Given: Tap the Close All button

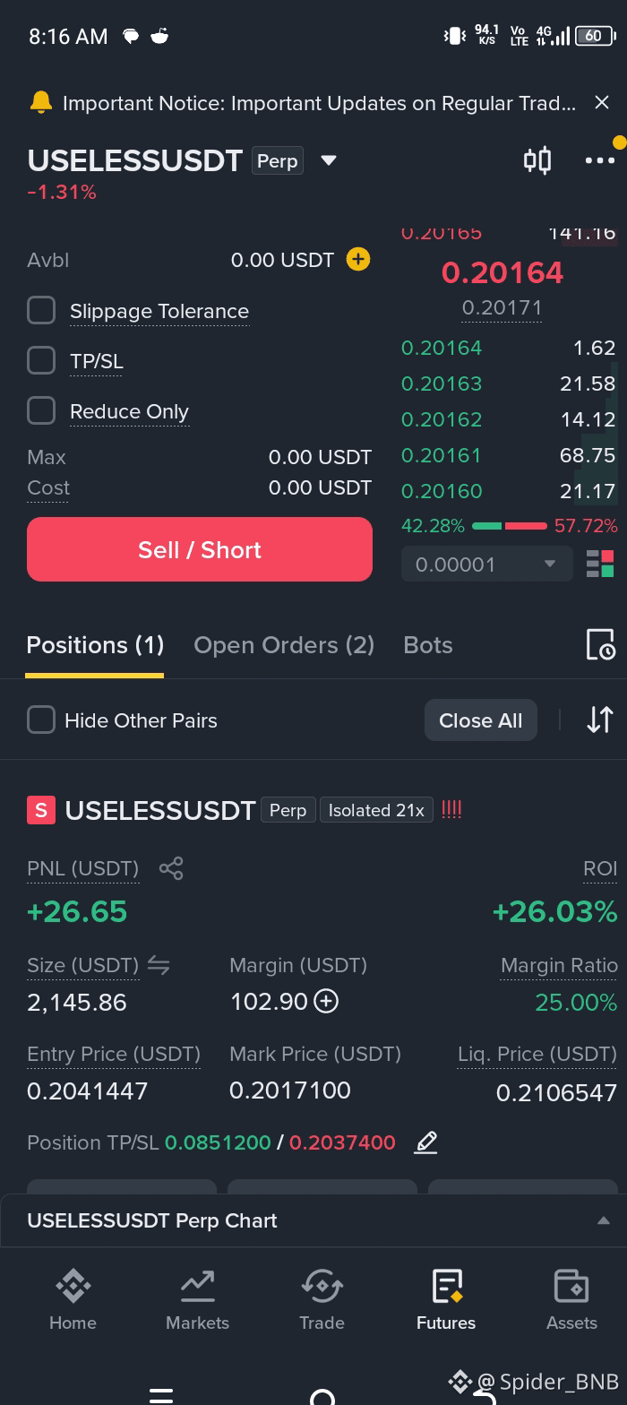Looking at the screenshot, I should pyautogui.click(x=480, y=720).
